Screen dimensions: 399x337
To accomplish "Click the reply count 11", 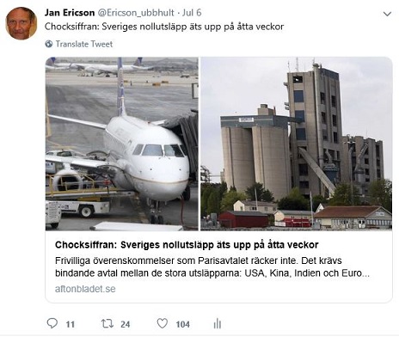I will tap(71, 324).
